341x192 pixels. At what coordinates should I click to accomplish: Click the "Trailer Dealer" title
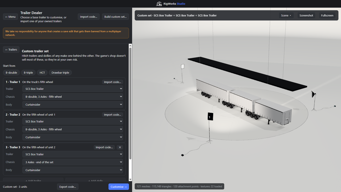[31, 13]
